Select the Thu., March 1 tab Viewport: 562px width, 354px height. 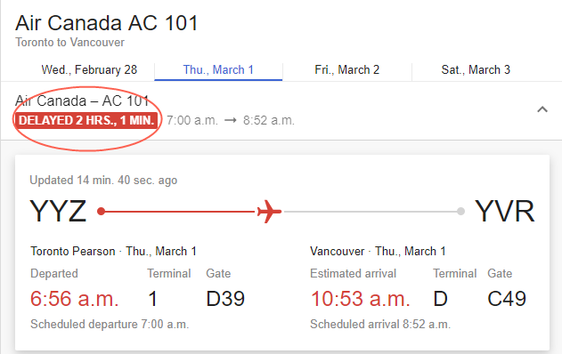coord(218,69)
